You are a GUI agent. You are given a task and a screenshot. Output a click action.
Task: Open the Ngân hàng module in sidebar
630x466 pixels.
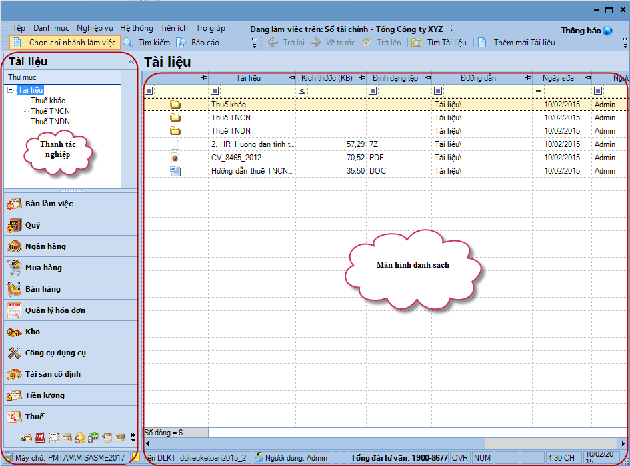[46, 246]
